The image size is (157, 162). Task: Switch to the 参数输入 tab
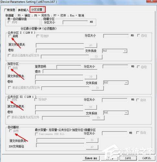tap(23, 10)
